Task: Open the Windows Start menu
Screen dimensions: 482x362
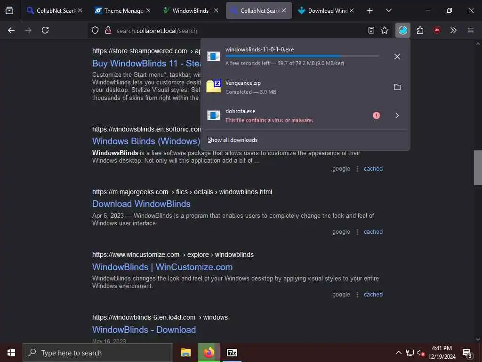Action: click(11, 353)
